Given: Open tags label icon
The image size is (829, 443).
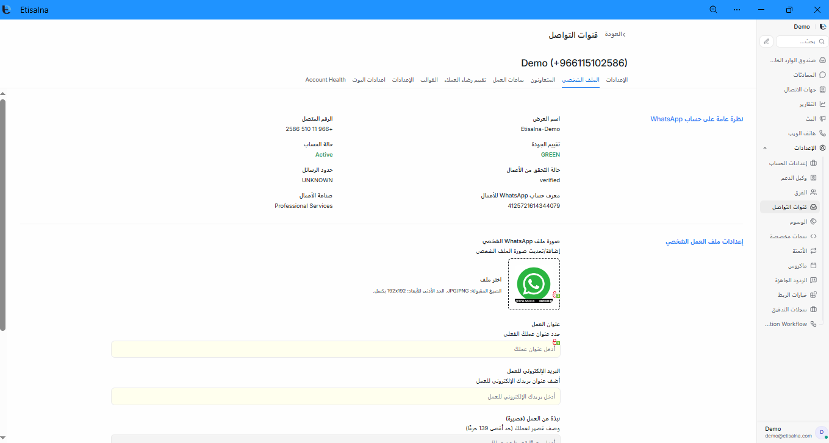Looking at the screenshot, I should pyautogui.click(x=813, y=222).
